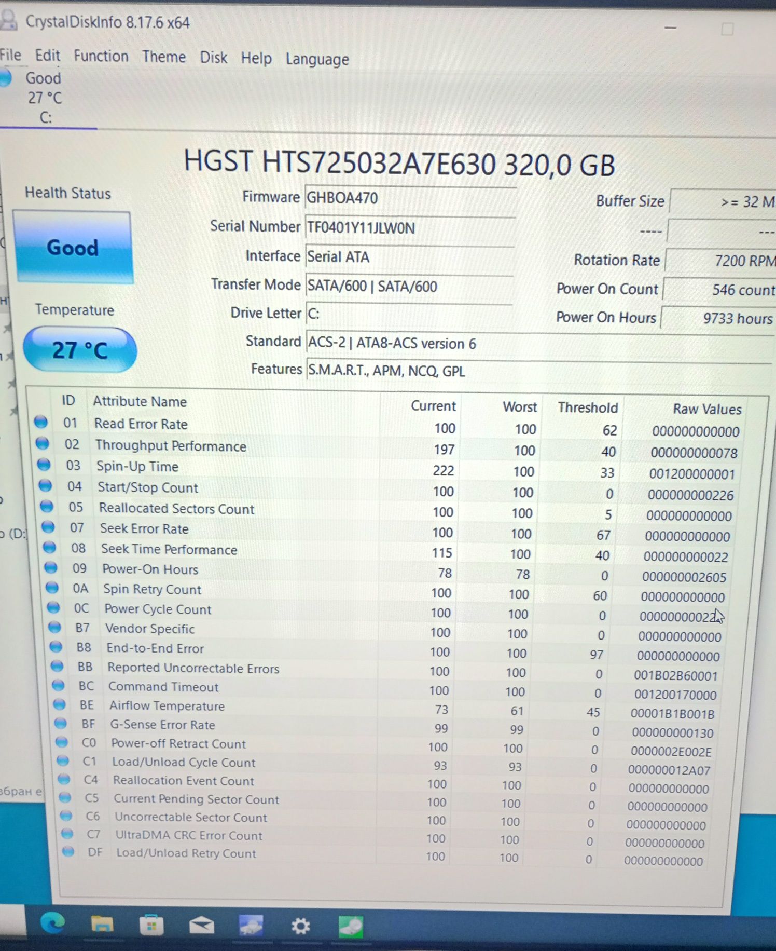Image resolution: width=776 pixels, height=951 pixels.
Task: Click the Transfer Mode field SATA/600
Action: point(409,286)
